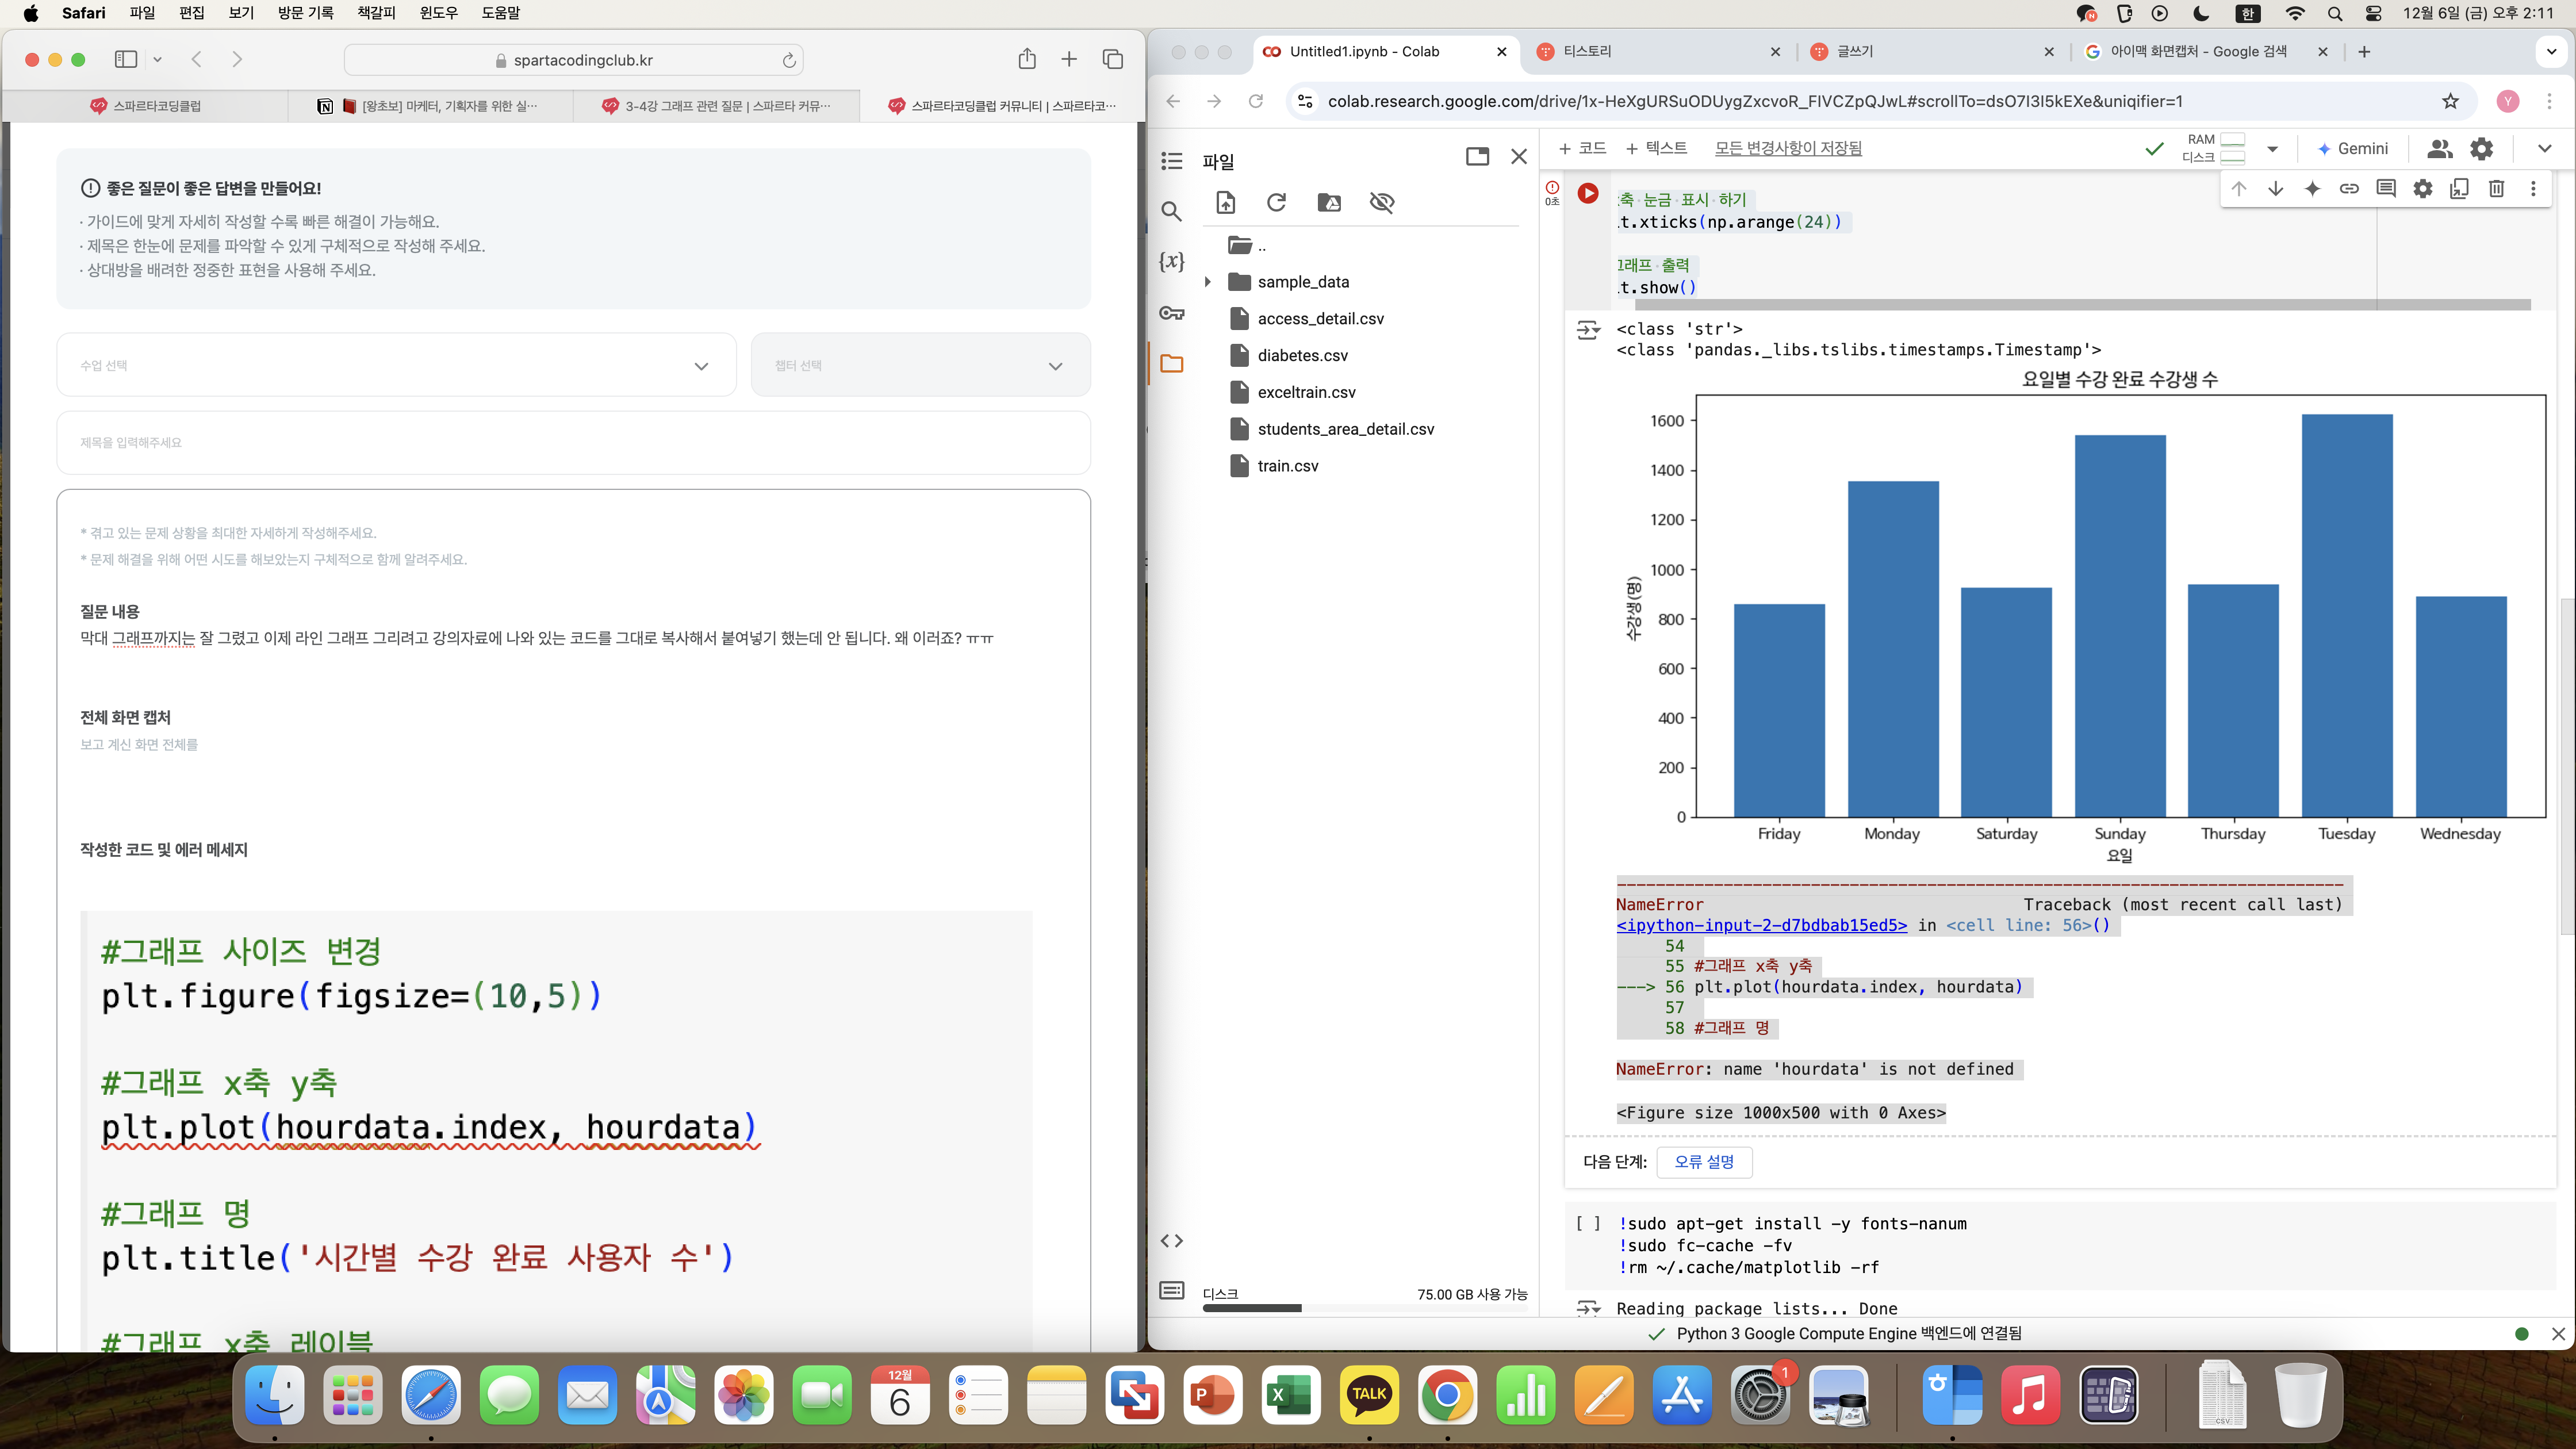Open Colab terminal code snippets icon

[x=1171, y=1240]
